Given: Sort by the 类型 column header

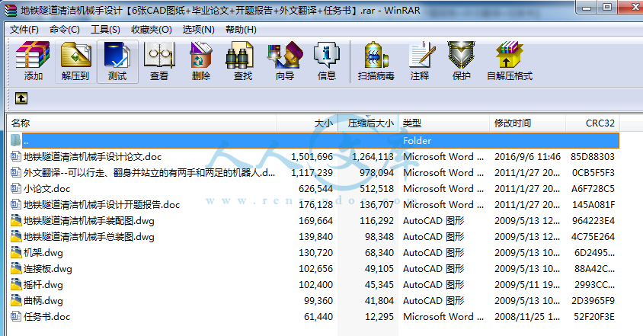Looking at the screenshot, I should (443, 123).
